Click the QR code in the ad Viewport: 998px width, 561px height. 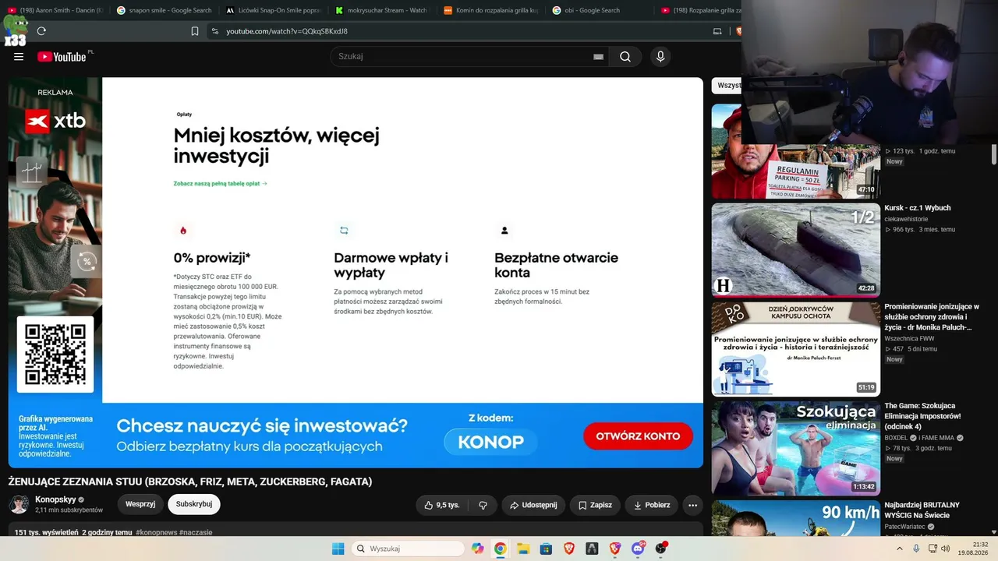(55, 355)
